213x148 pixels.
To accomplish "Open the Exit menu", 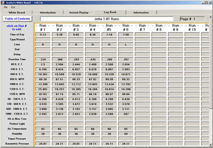I will [x=13, y=7].
